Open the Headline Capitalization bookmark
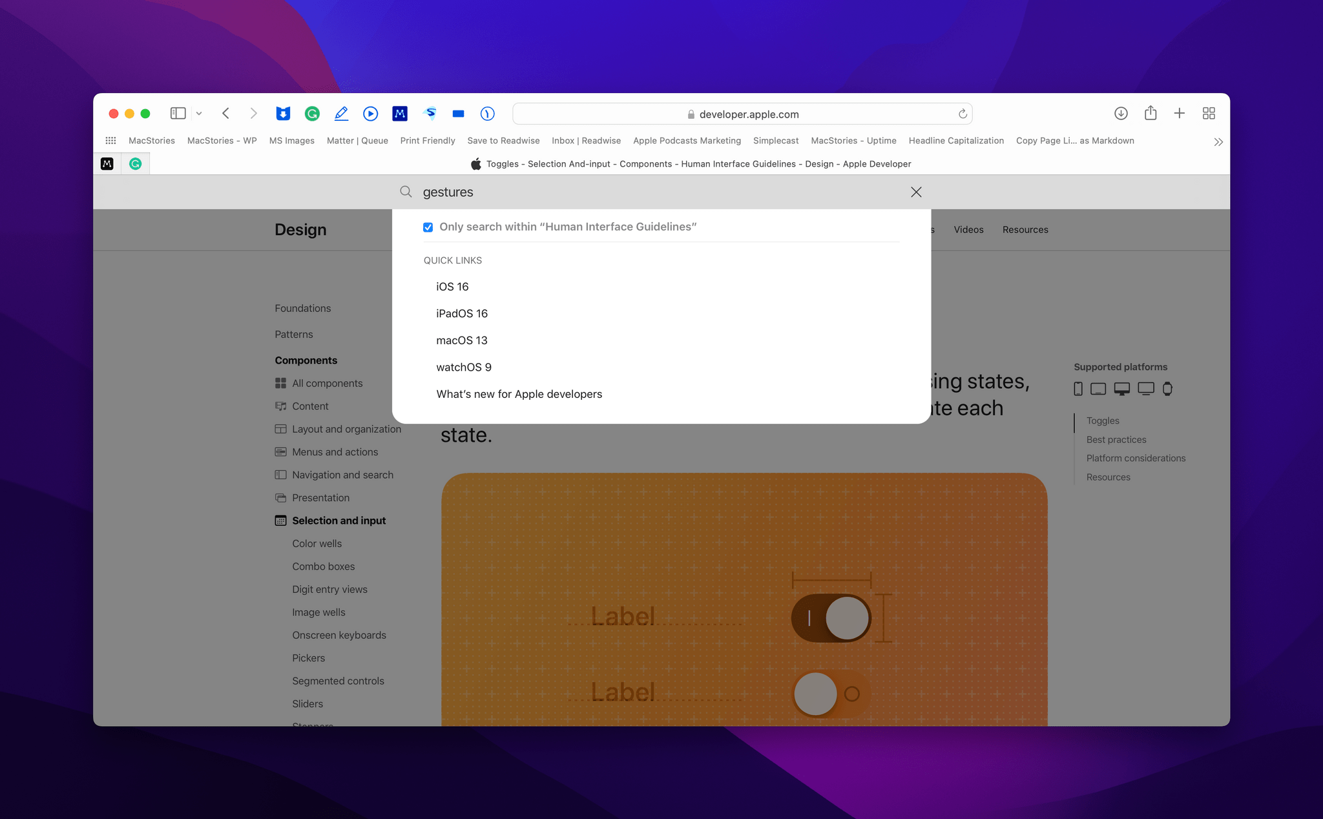This screenshot has height=819, width=1323. pyautogui.click(x=956, y=141)
